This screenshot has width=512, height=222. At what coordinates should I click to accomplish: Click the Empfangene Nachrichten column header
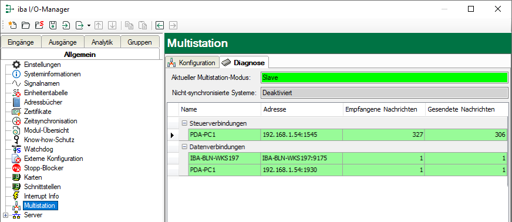(383, 109)
